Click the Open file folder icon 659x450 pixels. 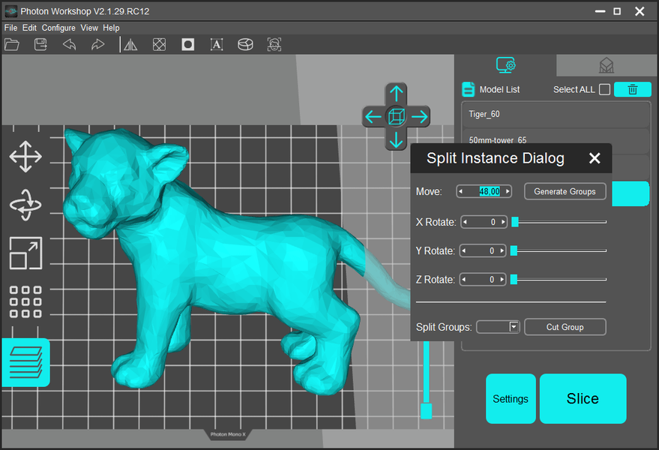(x=12, y=45)
